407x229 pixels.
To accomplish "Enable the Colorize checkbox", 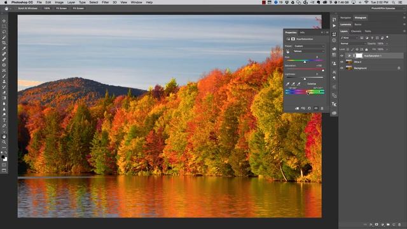I will [305, 84].
